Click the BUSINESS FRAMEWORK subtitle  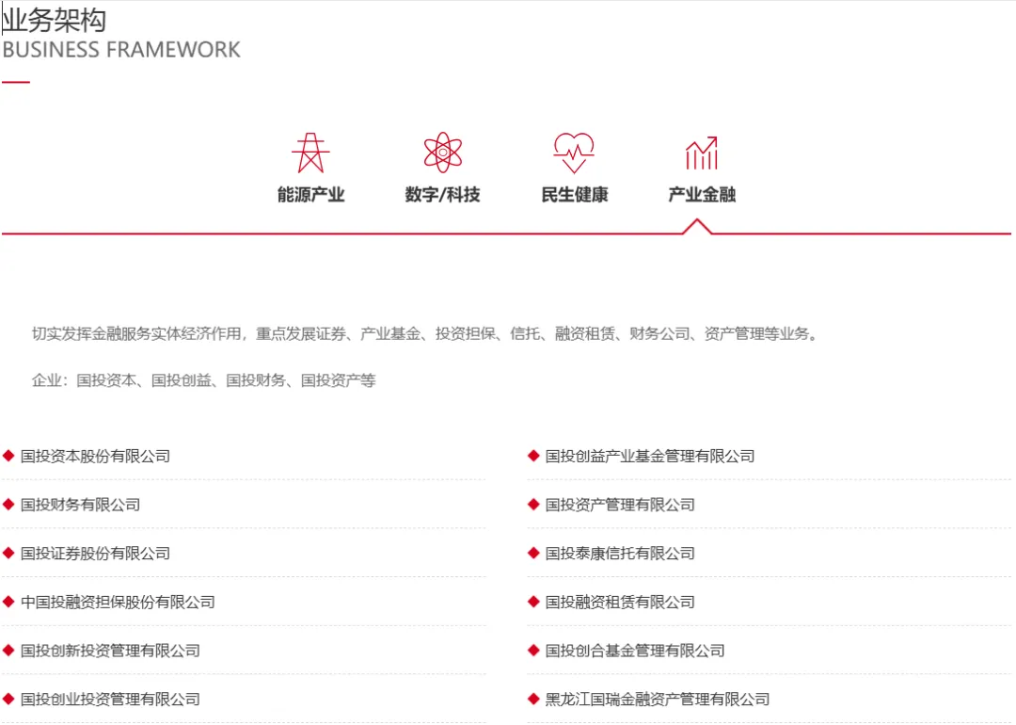[121, 50]
